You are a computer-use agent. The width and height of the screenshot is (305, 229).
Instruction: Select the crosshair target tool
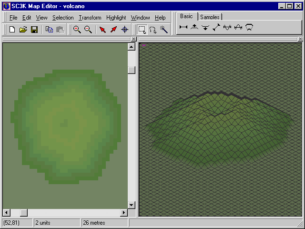125,30
